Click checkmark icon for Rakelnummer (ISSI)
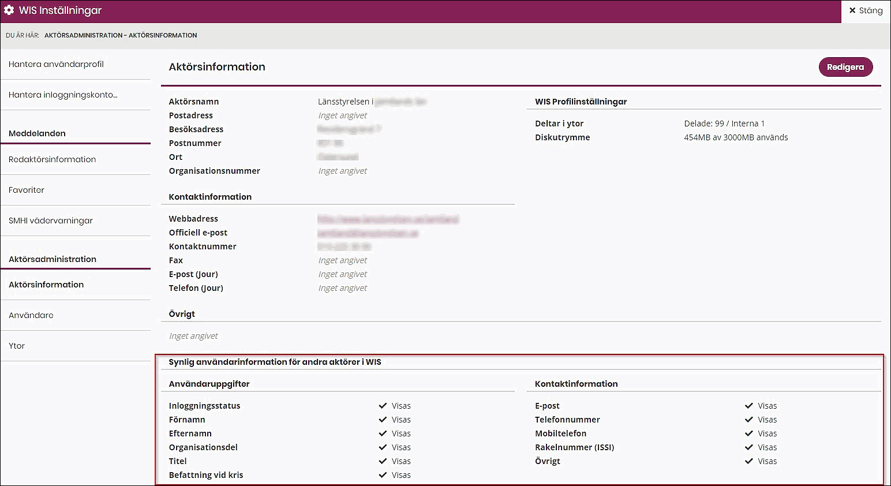The width and height of the screenshot is (891, 486). (749, 447)
